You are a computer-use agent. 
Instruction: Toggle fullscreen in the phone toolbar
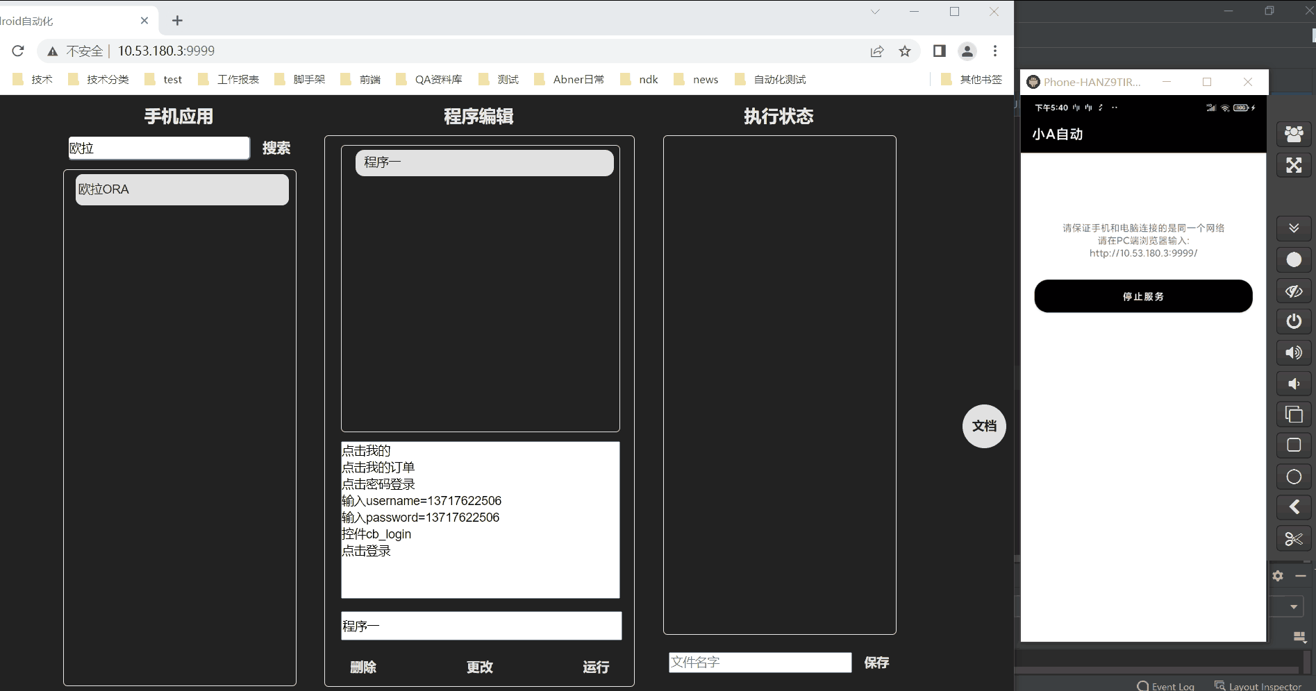point(1294,165)
